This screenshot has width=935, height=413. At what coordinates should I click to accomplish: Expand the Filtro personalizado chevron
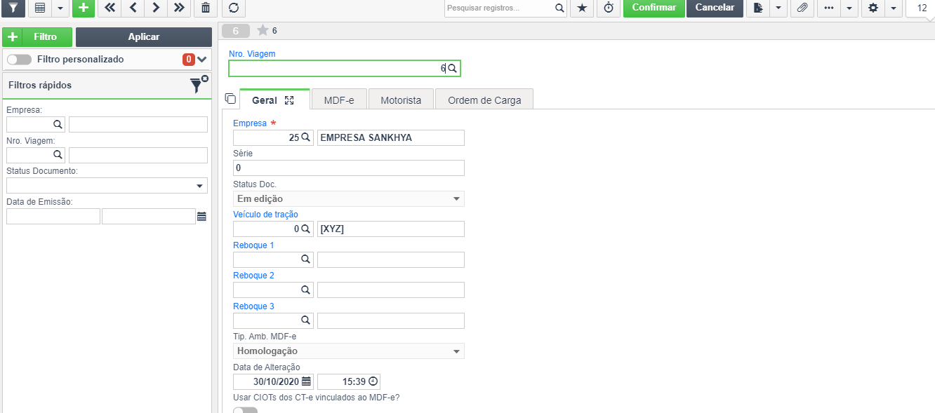click(203, 60)
